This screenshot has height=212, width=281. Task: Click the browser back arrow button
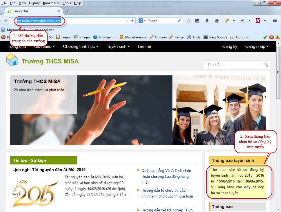6,21
